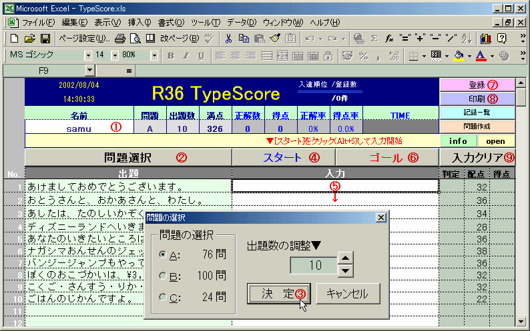
Task: Increase problem count with up spinner arrow
Action: 344,258
